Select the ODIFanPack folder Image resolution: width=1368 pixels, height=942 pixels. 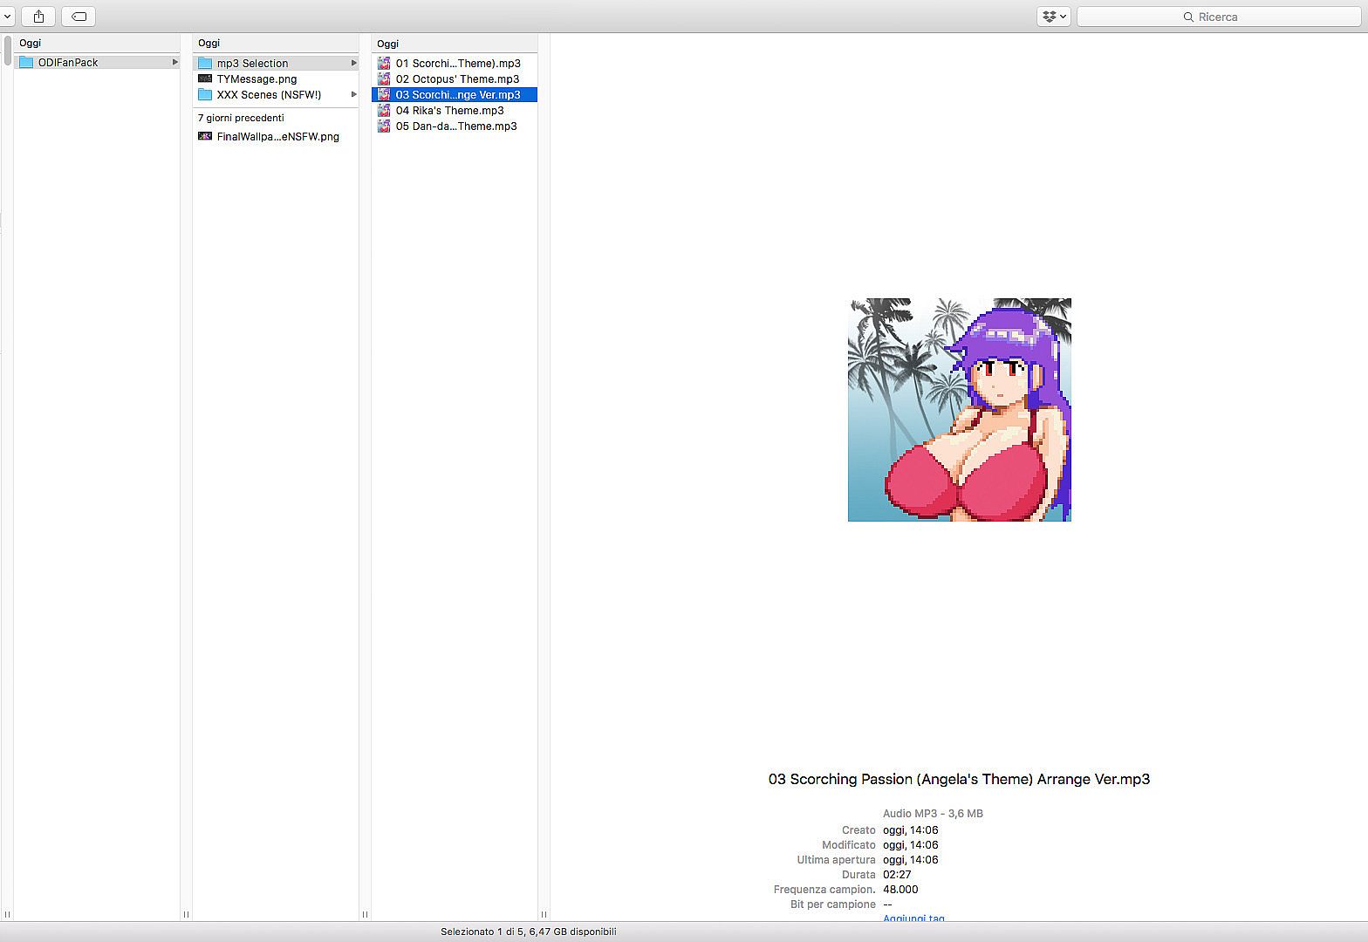tap(68, 63)
